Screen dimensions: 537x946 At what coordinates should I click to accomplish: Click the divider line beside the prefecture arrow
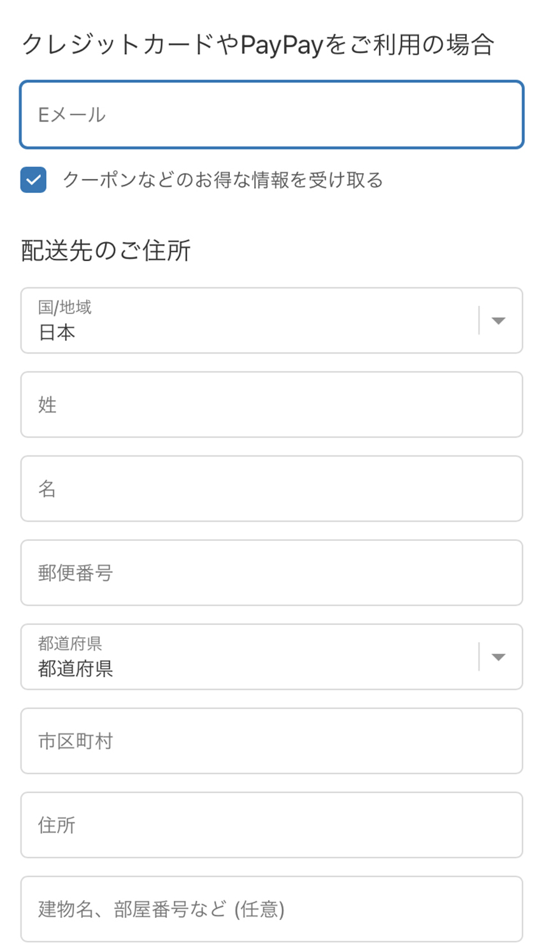click(479, 657)
